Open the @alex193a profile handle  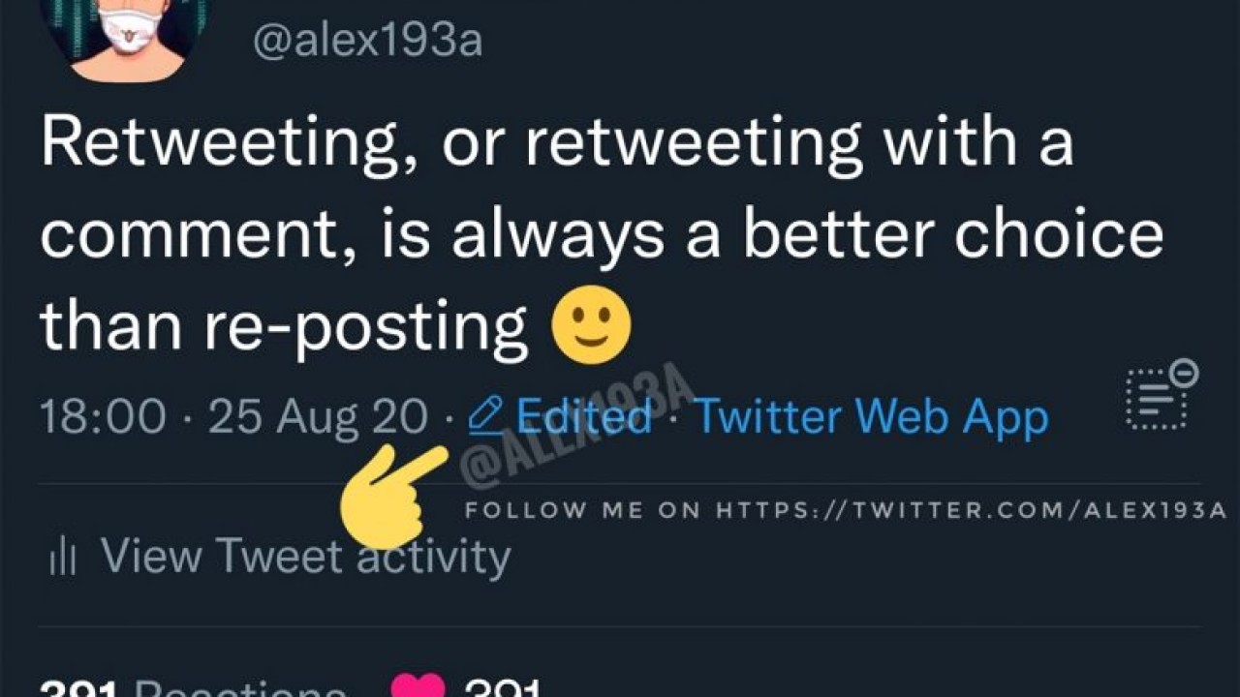coord(367,41)
